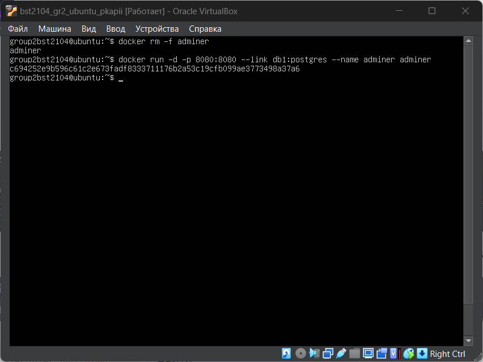Maximize the VirtualBox window
The height and width of the screenshot is (362, 483).
pos(432,11)
